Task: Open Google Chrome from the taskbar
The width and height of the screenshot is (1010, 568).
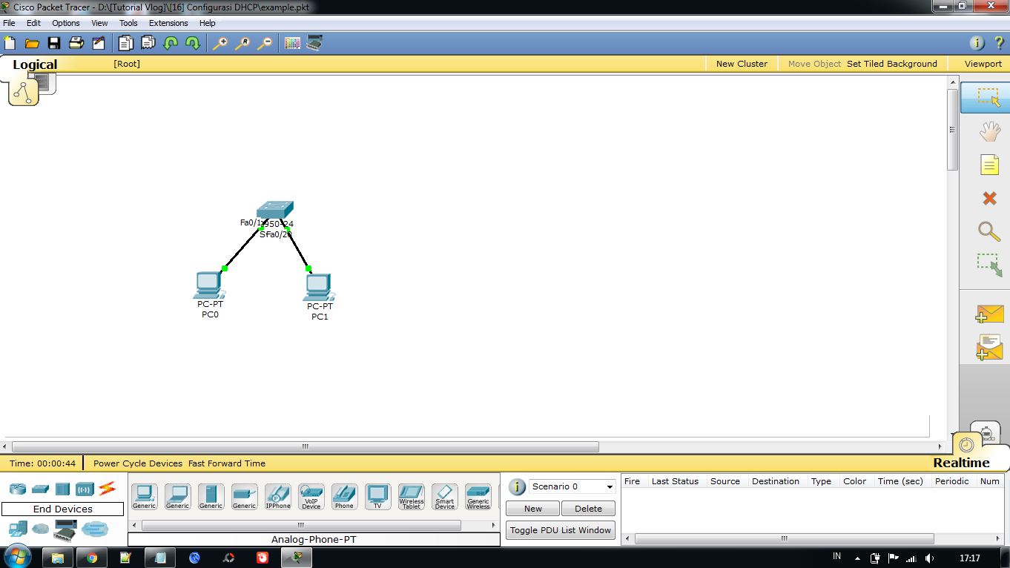Action: click(92, 558)
